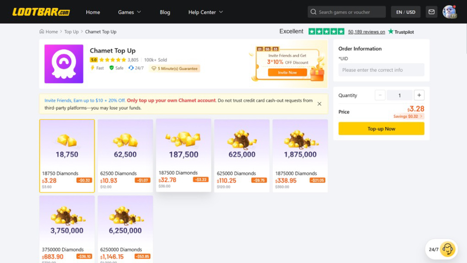Open the Home navigation item
Viewport: 467px width, 263px height.
[93, 12]
